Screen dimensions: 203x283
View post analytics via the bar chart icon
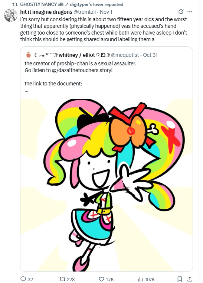pos(141,279)
